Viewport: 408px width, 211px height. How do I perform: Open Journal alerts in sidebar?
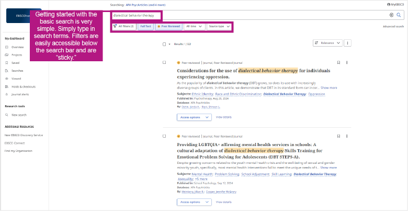pos(20,94)
